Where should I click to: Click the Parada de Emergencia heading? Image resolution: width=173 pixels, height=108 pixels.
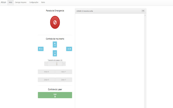point(55,11)
